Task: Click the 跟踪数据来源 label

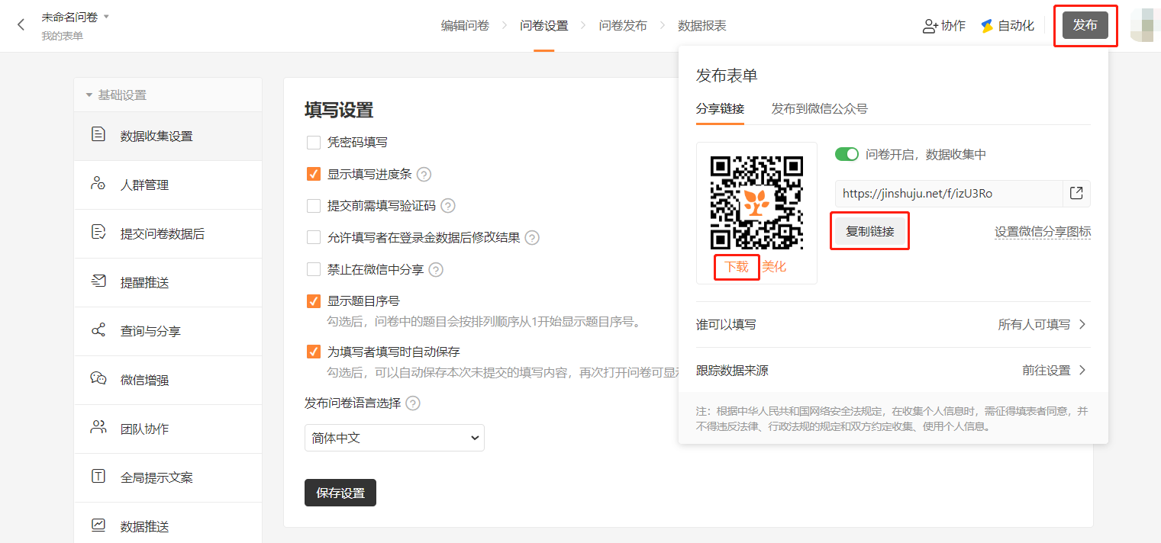Action: [732, 371]
